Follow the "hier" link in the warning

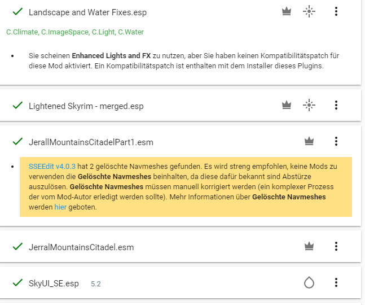click(x=60, y=207)
